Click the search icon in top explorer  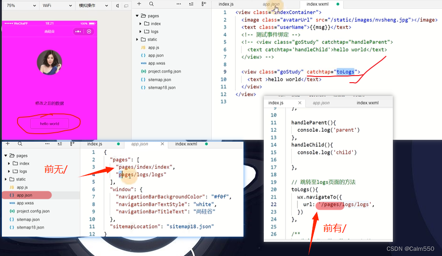tap(151, 4)
